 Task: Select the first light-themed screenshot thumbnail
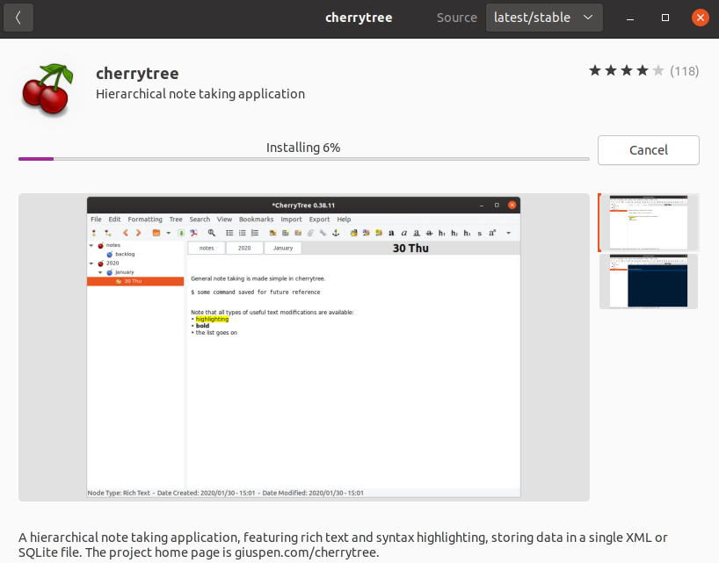[649, 222]
